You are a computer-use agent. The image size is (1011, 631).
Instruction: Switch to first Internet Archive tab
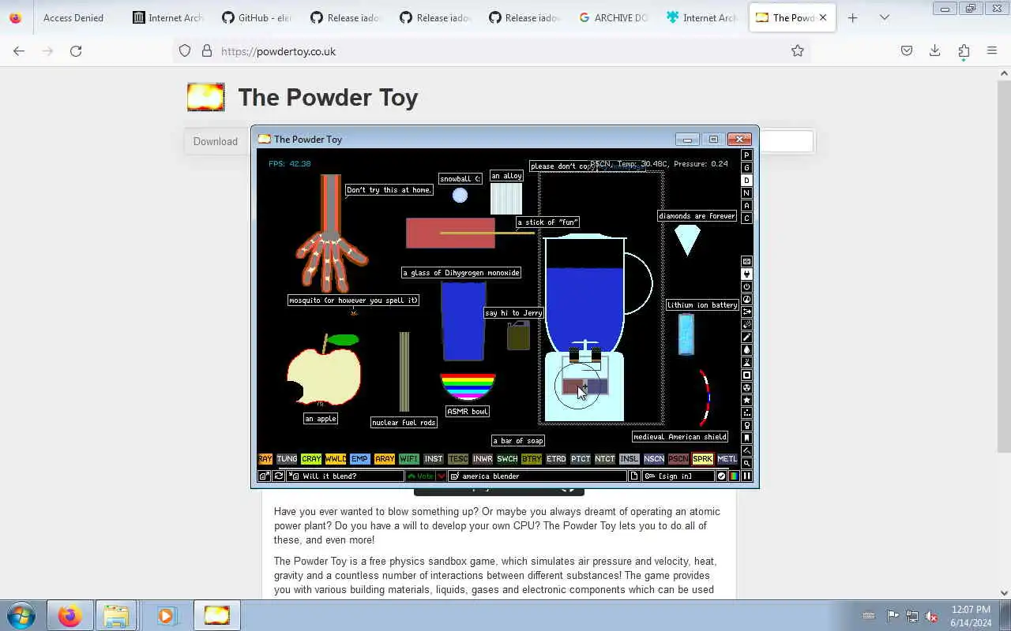click(167, 17)
